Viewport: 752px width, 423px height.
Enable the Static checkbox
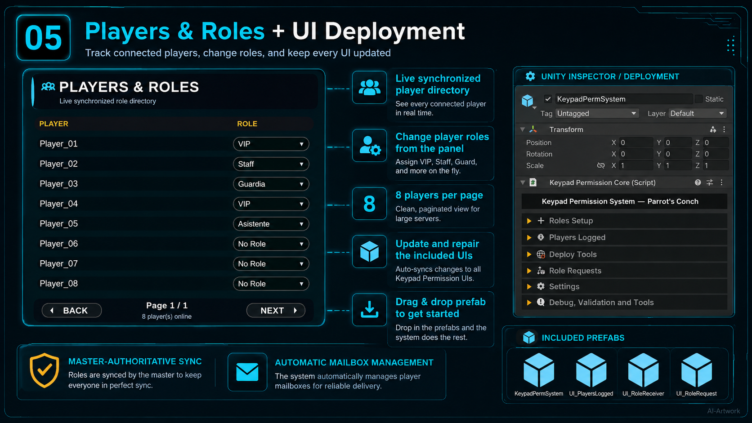[x=698, y=99]
